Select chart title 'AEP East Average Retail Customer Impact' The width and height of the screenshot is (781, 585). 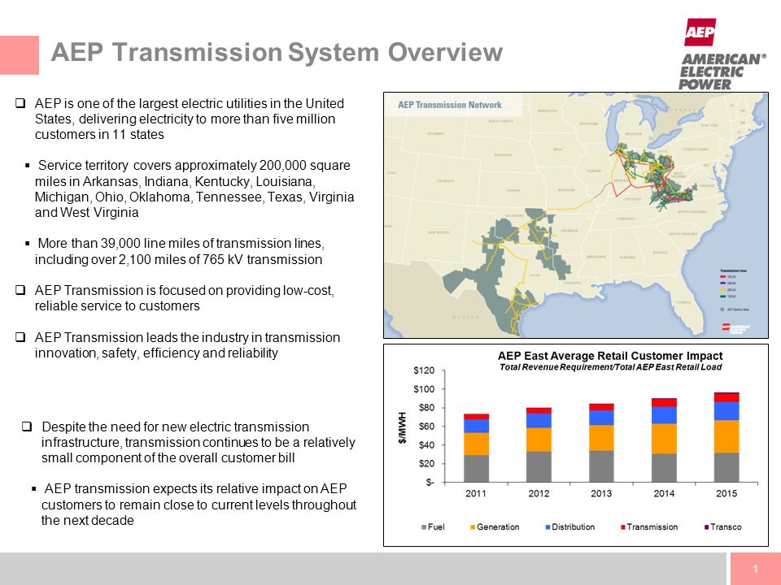(x=610, y=356)
